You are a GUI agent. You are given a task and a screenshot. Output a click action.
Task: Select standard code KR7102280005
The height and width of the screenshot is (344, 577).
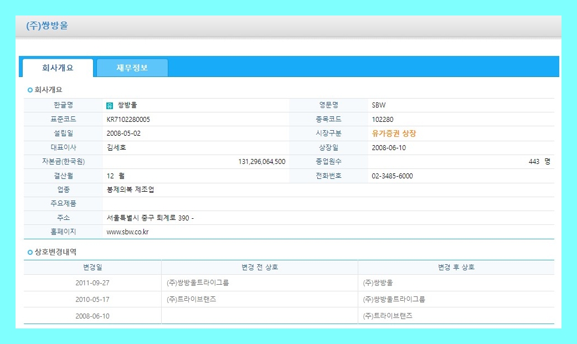(x=128, y=119)
